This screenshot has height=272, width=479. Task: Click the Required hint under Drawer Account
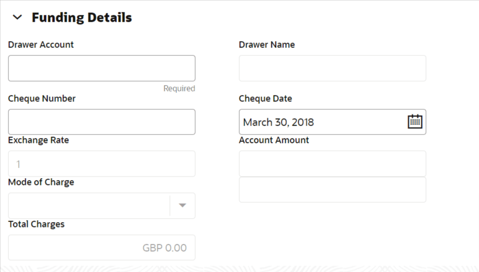coord(179,89)
